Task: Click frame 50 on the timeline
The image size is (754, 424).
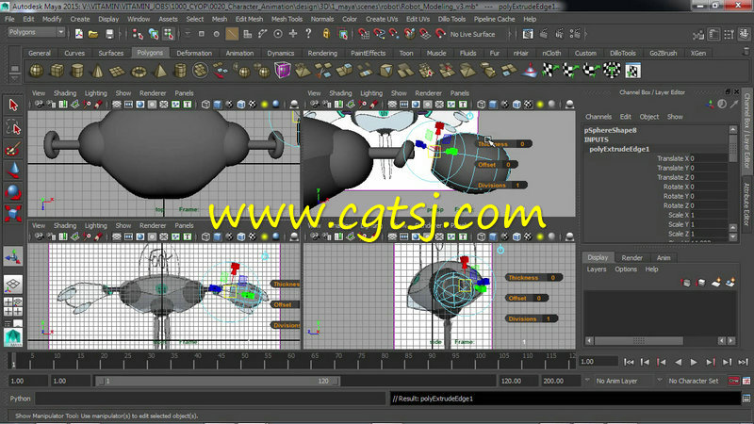Action: point(245,360)
